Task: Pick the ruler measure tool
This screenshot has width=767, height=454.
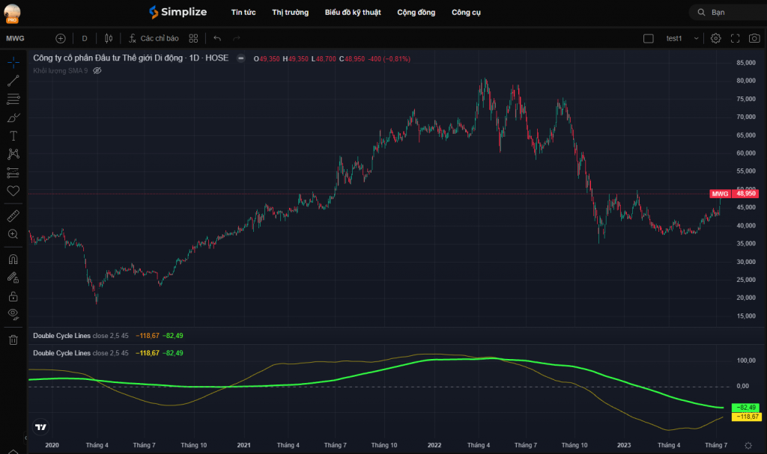Action: tap(13, 216)
